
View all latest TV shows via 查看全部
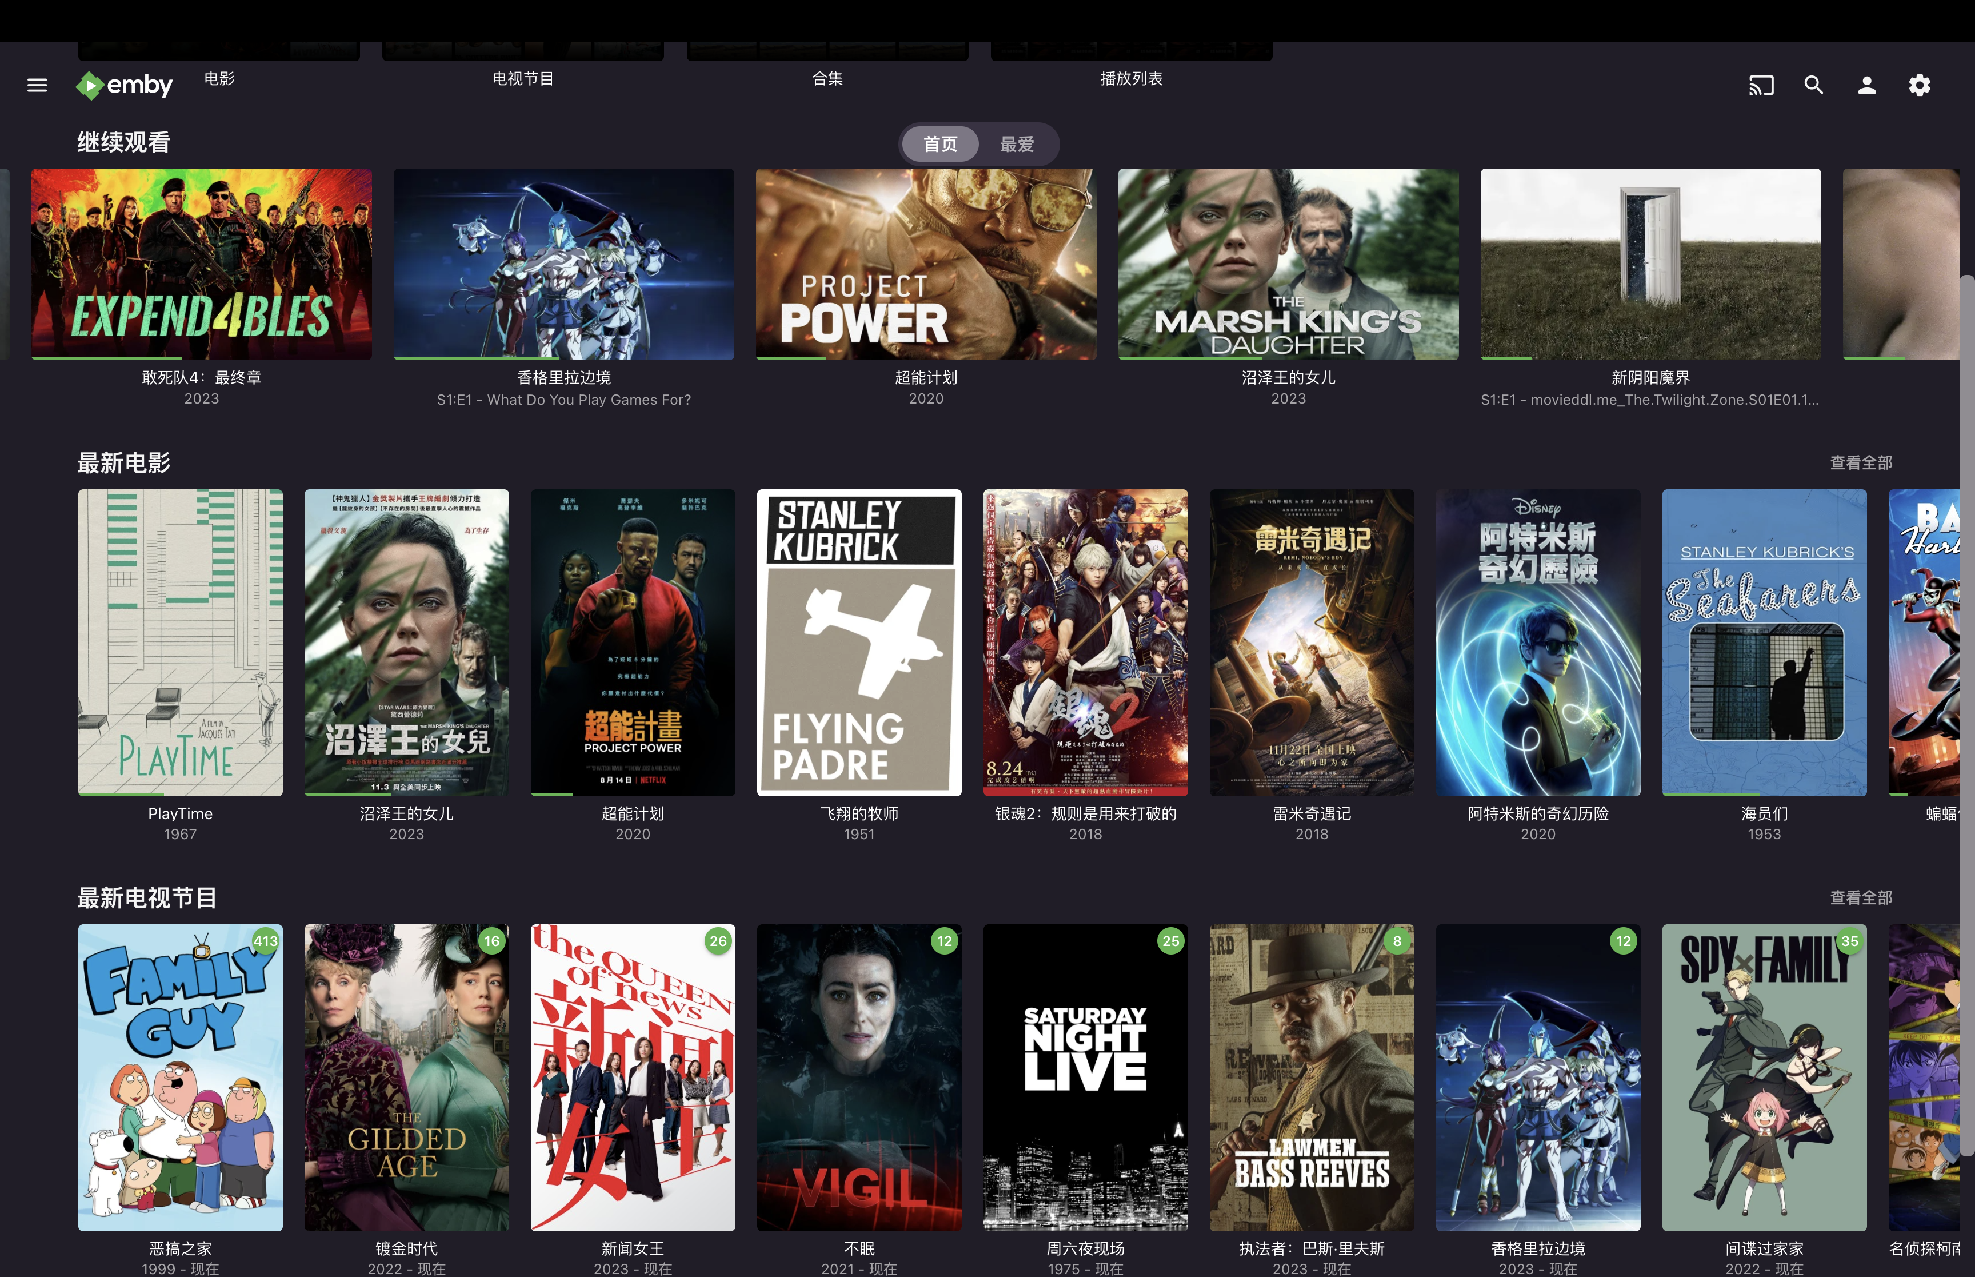[1861, 898]
